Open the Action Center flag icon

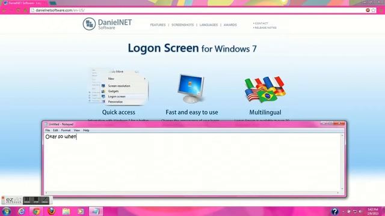[x=349, y=211]
